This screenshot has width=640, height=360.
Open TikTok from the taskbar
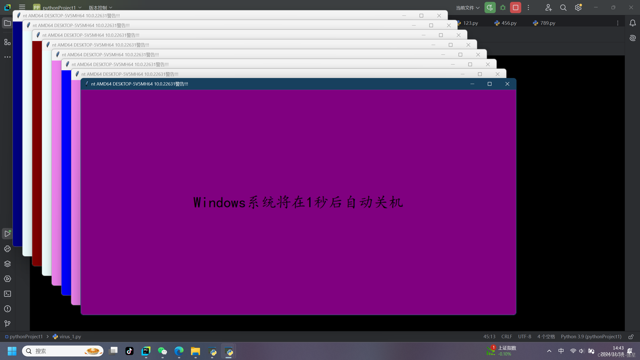129,351
